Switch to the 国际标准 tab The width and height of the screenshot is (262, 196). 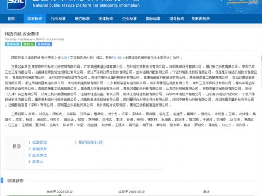point(153,19)
